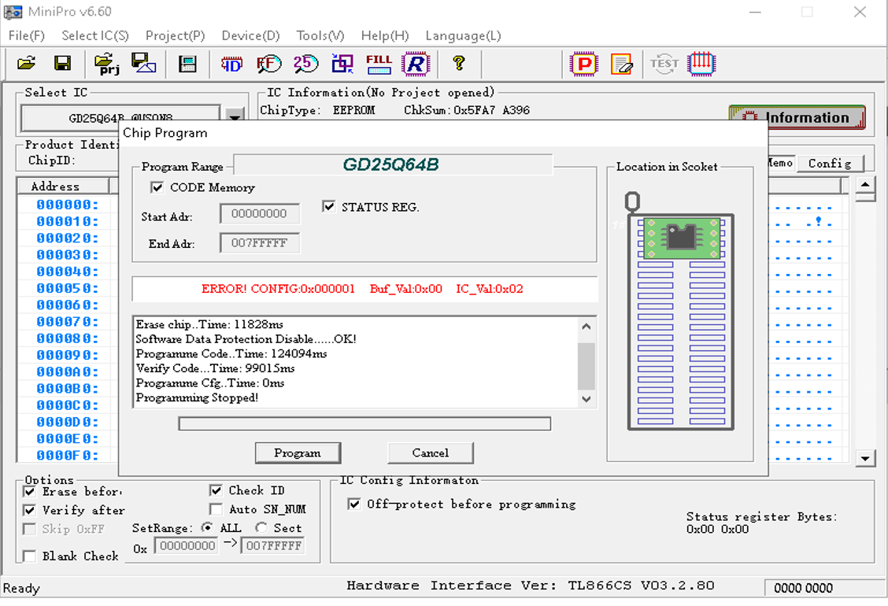Select the Sect range radio button
The width and height of the screenshot is (888, 606).
click(261, 528)
